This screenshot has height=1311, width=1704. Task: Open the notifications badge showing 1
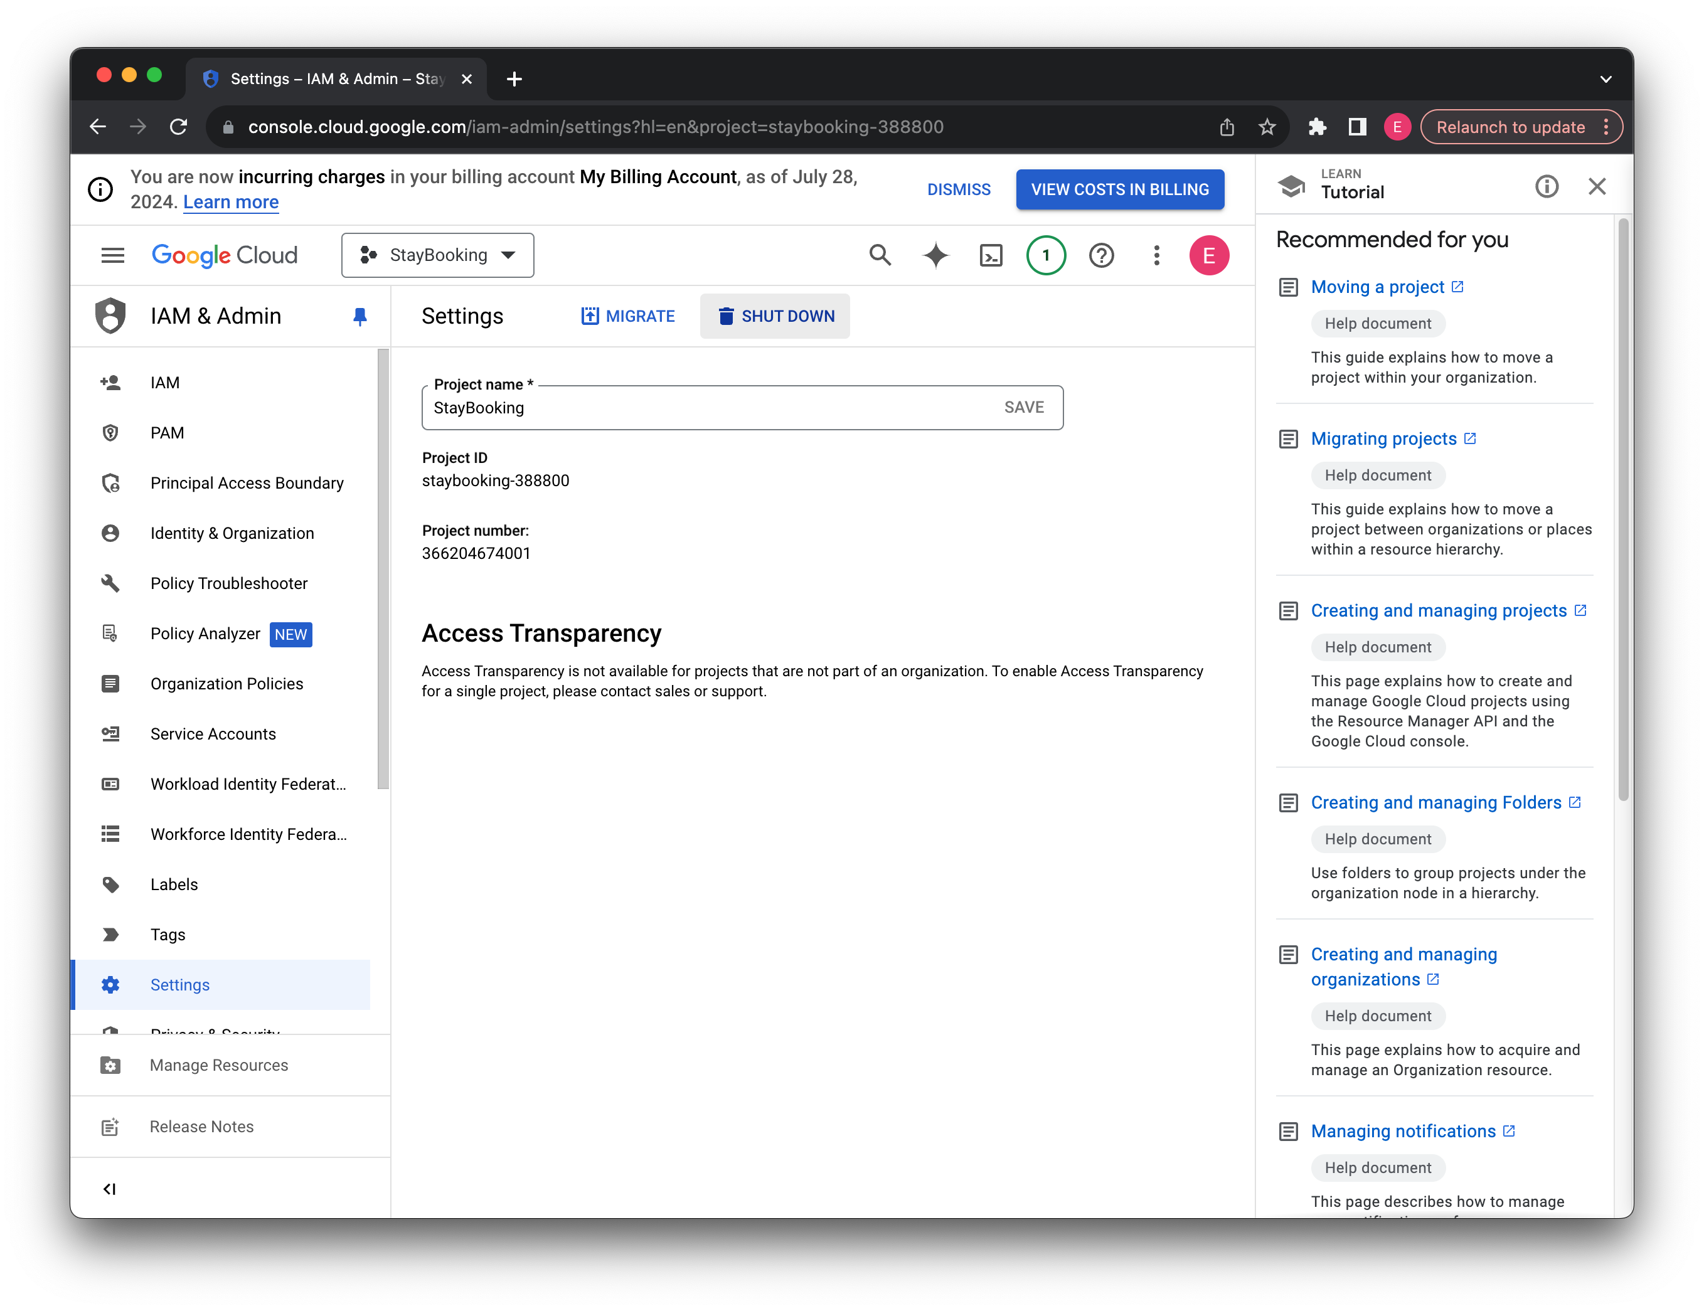point(1045,255)
